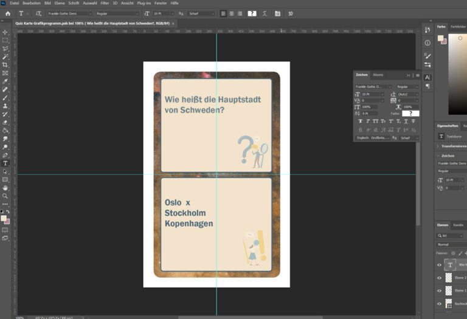Pick the Hand tool
The image size is (467, 319).
(5, 188)
